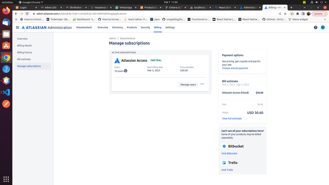329x185 pixels.
Task: Open Visual Studio Code from the dock
Action: tap(6, 92)
